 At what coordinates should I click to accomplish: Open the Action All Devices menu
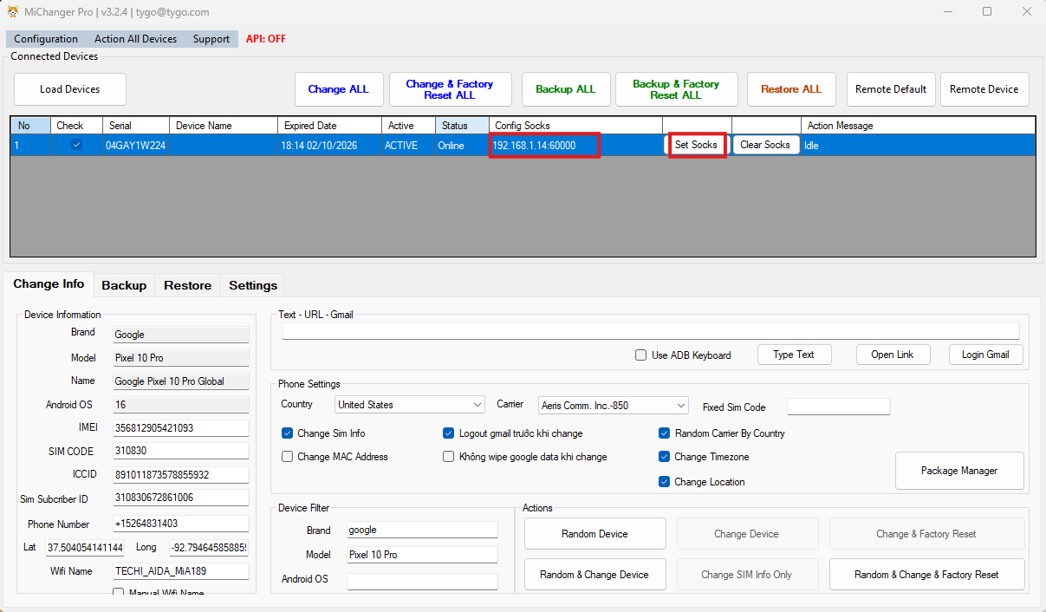tap(135, 39)
